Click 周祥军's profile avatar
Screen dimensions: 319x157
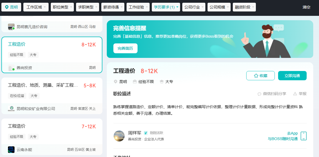119,136
